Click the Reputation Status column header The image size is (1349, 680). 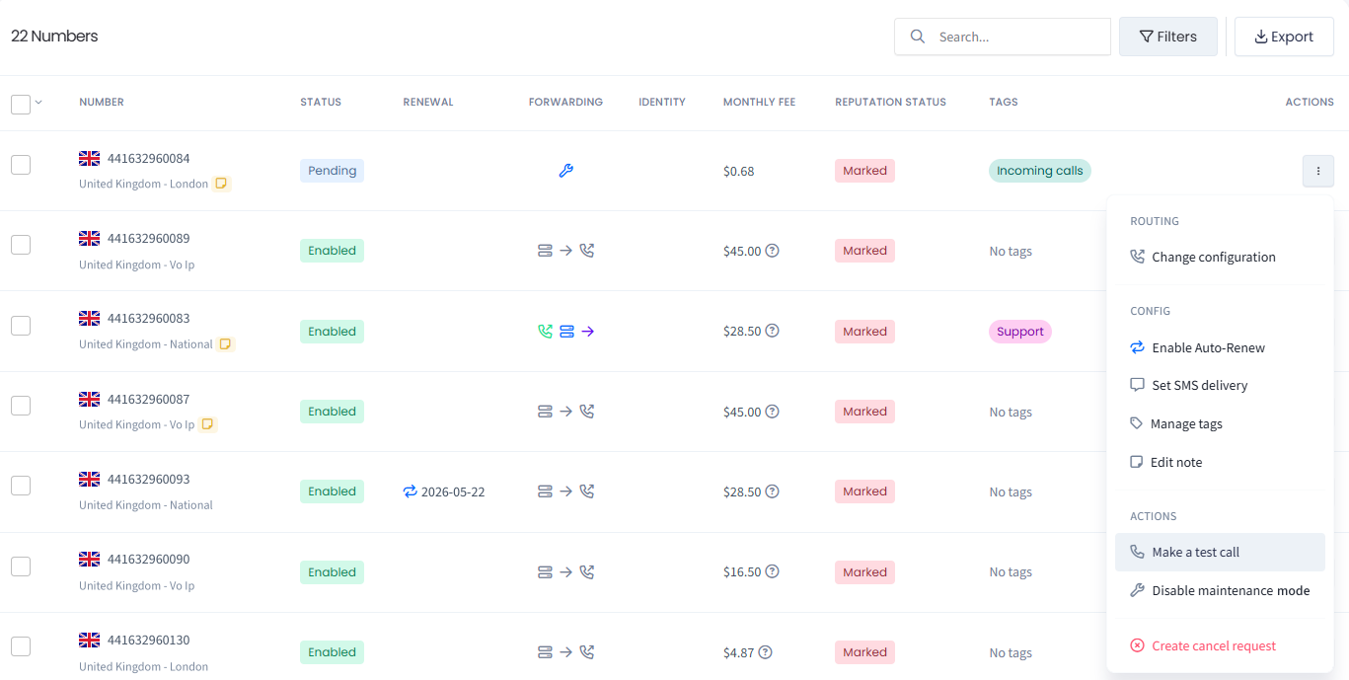coord(890,102)
